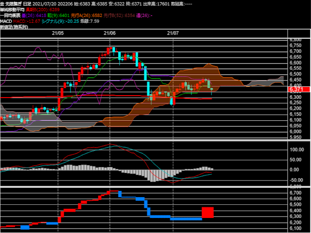
Task: Click the cyan 'シグナル(9):-20.25' legend
Action: [x=60, y=21]
